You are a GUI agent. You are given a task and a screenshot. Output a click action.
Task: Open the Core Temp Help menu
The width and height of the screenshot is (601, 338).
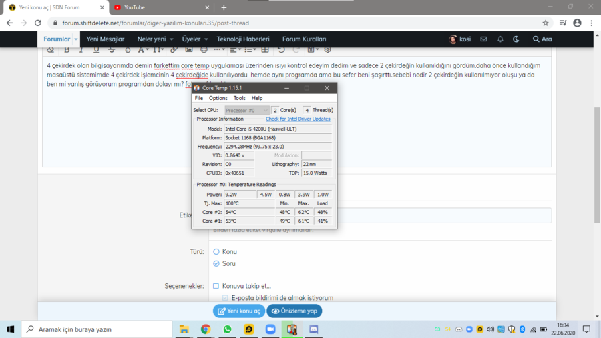tap(257, 99)
